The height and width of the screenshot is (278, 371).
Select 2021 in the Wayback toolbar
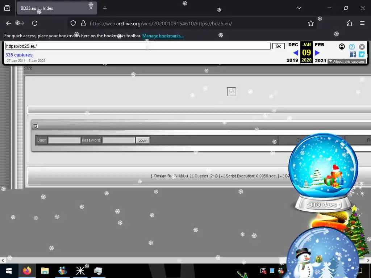click(x=320, y=60)
